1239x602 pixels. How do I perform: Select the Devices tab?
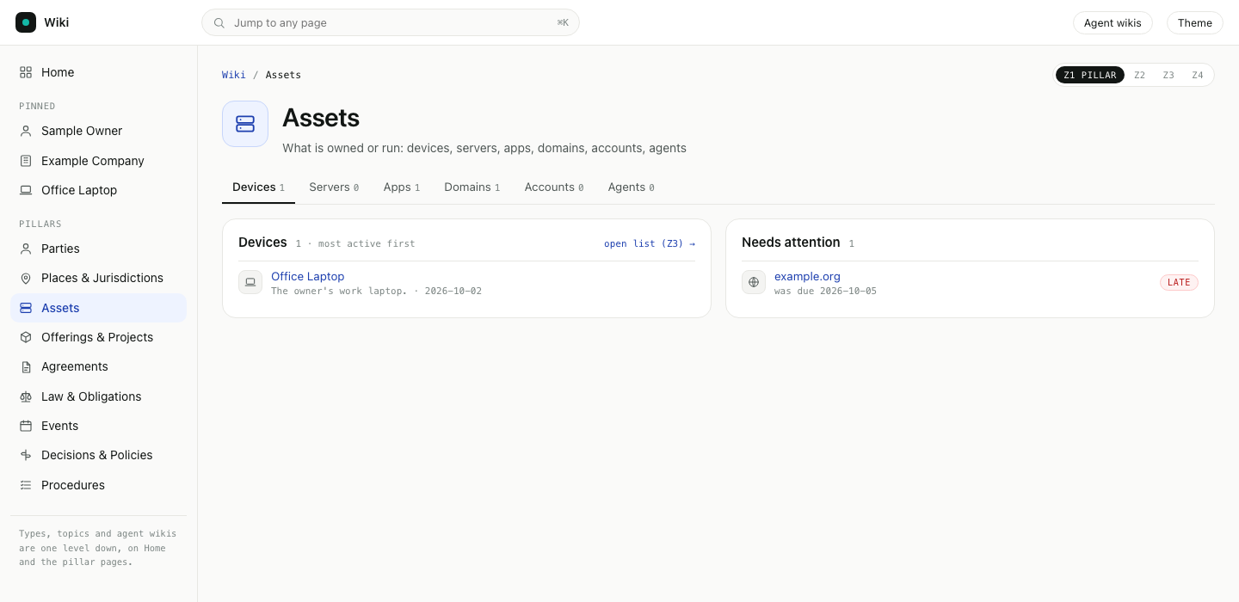pos(258,187)
